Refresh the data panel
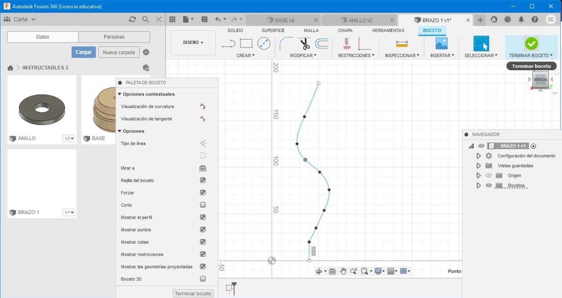 (132, 19)
